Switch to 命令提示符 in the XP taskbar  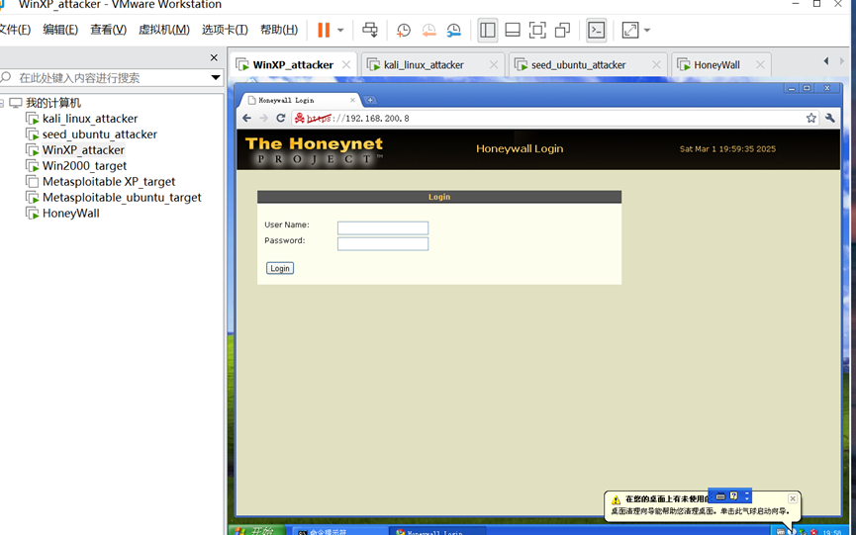(339, 532)
